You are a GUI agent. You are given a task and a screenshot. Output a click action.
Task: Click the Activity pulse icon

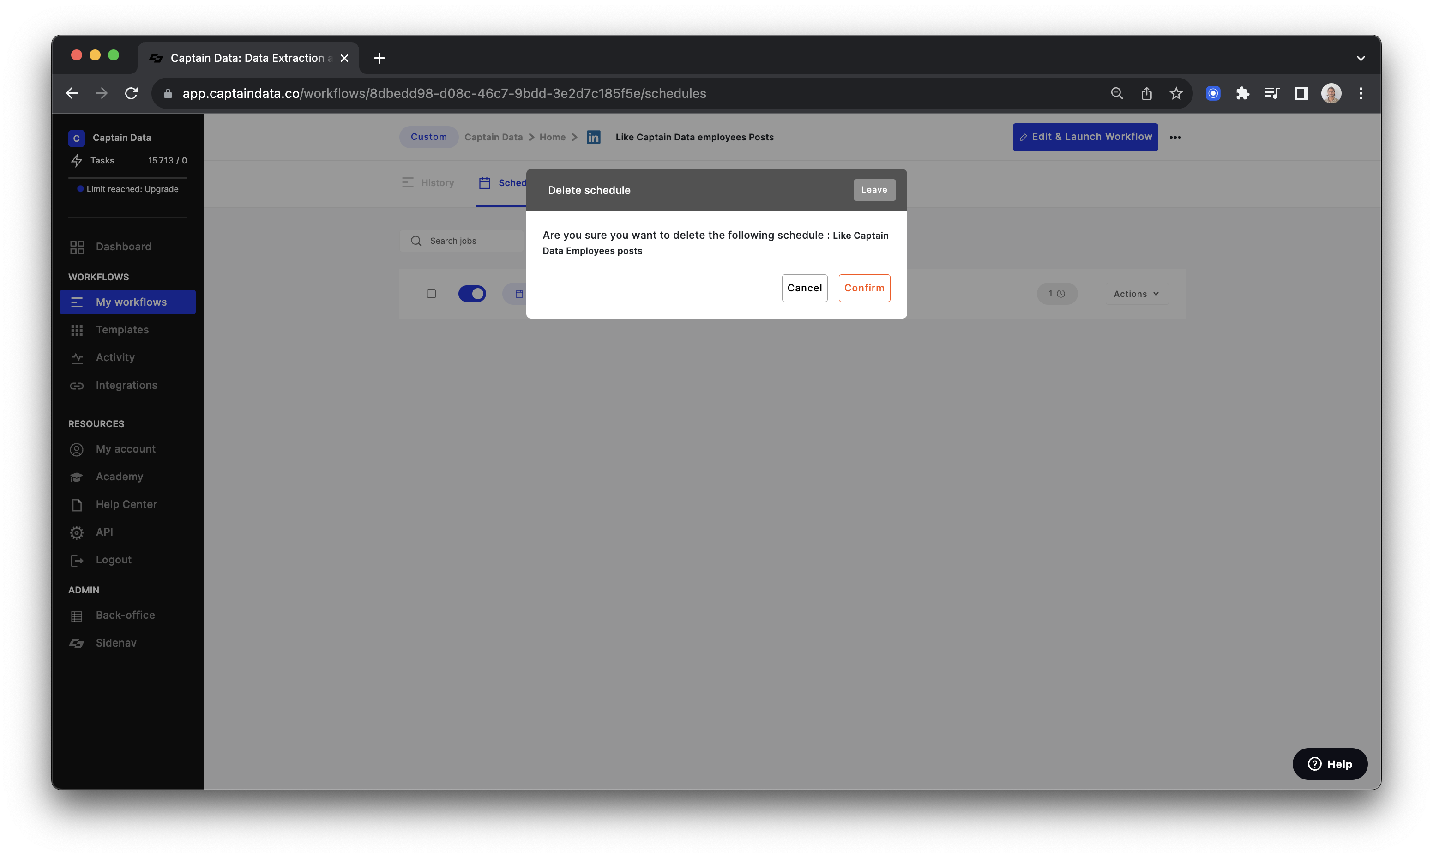(x=77, y=358)
